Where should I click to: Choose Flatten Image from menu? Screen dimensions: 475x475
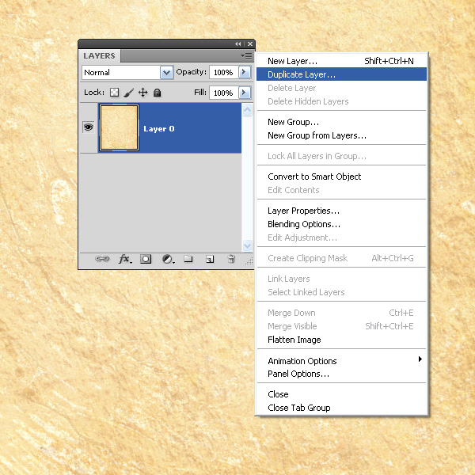click(341, 340)
